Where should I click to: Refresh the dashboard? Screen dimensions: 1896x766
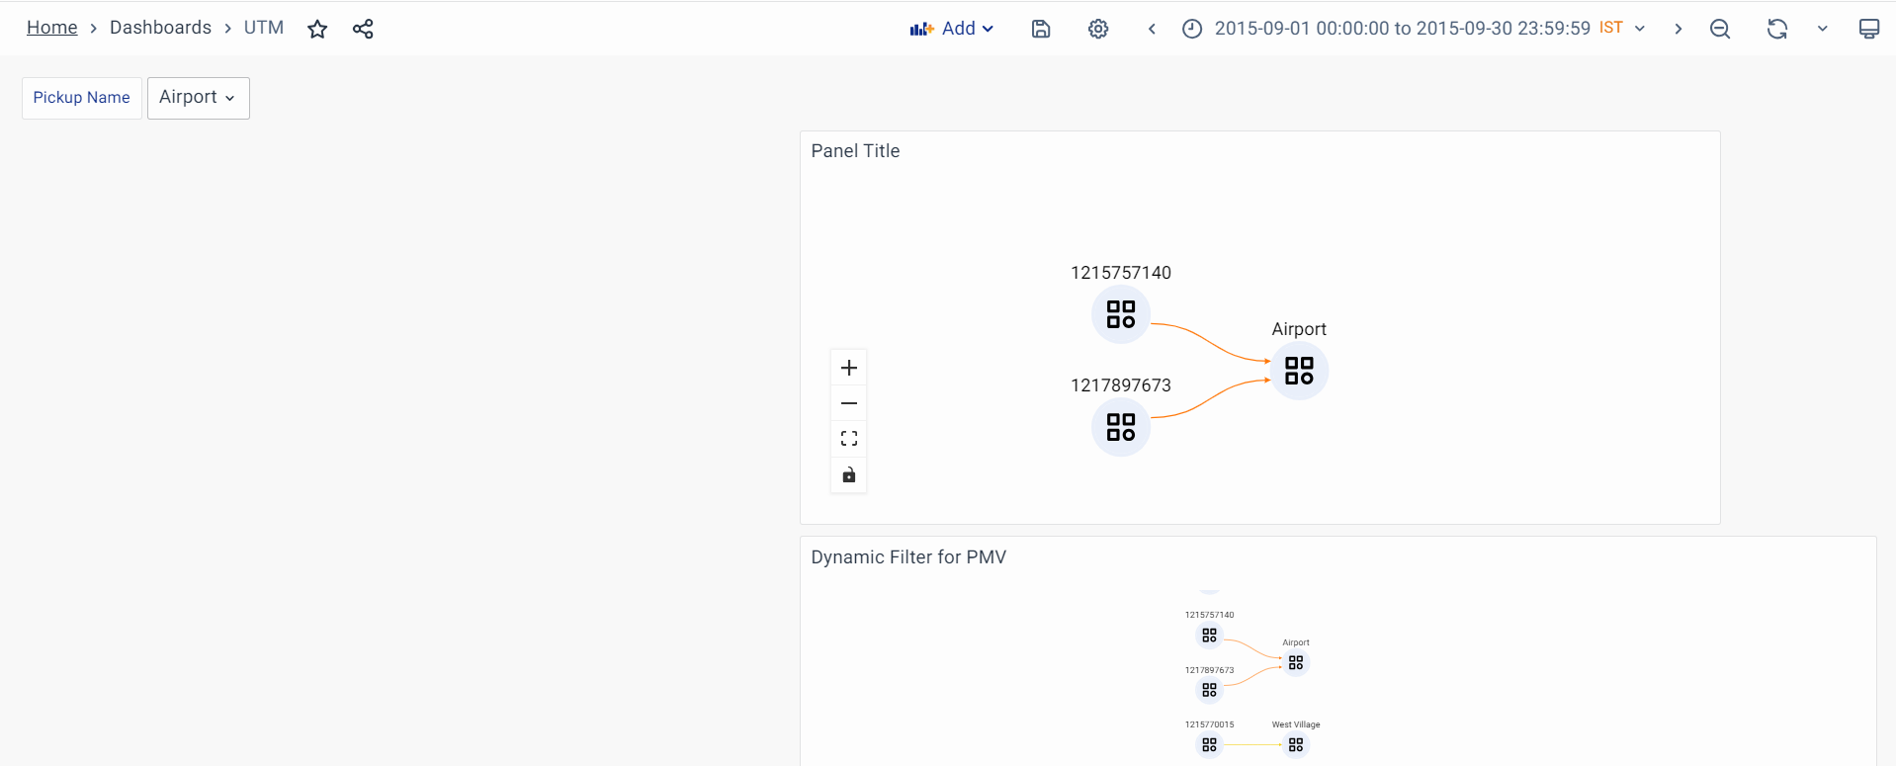pyautogui.click(x=1776, y=30)
